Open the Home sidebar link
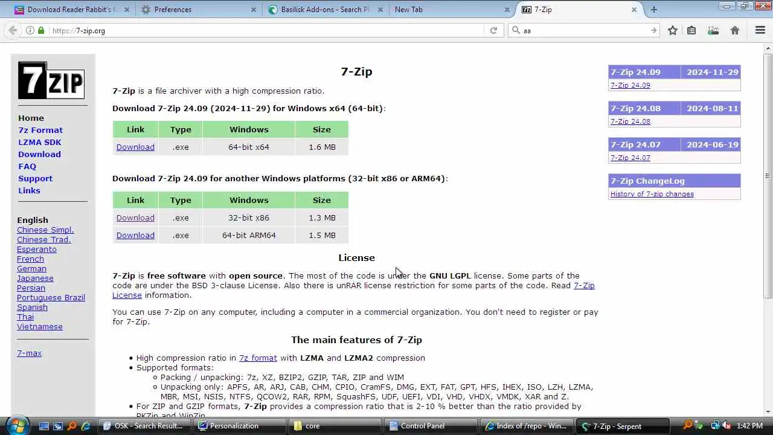 click(31, 118)
